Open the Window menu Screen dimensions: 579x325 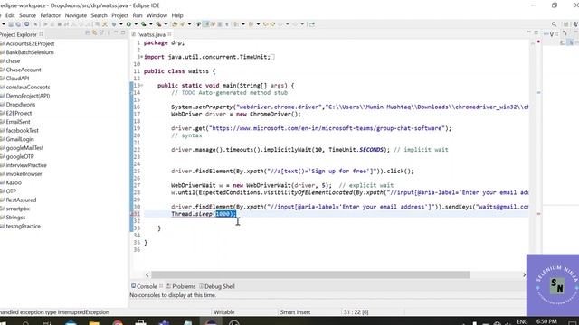tap(157, 15)
